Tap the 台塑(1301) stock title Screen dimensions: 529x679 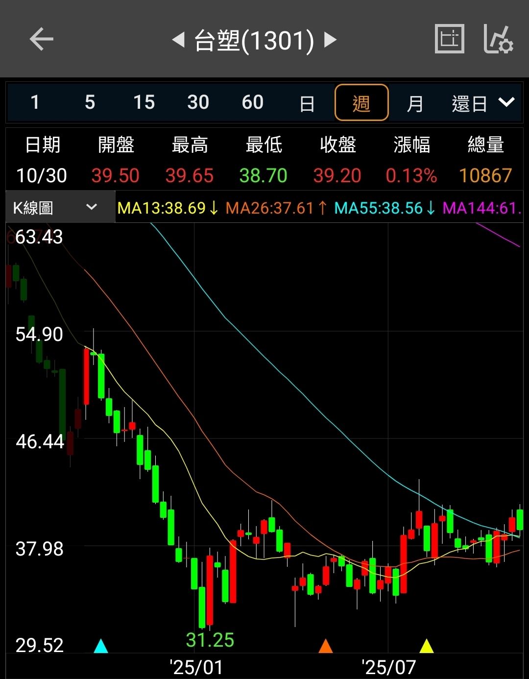254,40
